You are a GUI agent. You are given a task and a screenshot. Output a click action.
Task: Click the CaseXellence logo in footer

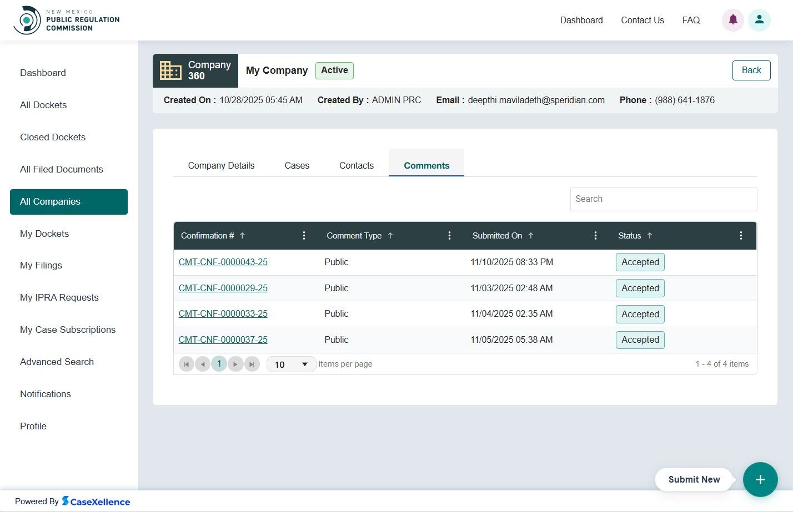point(96,501)
